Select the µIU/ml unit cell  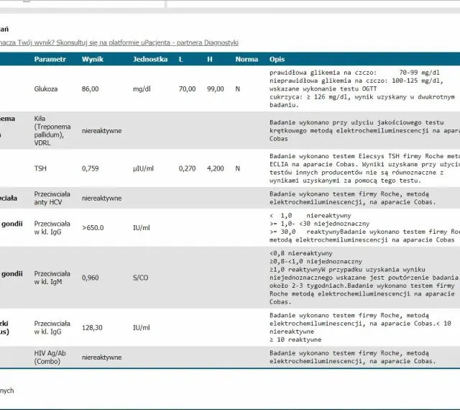(143, 168)
